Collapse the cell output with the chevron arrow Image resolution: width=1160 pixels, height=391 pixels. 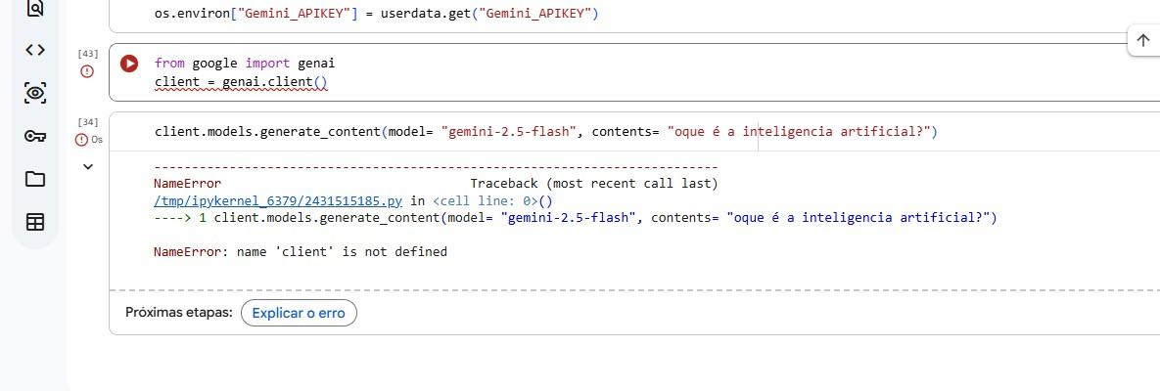tap(87, 167)
